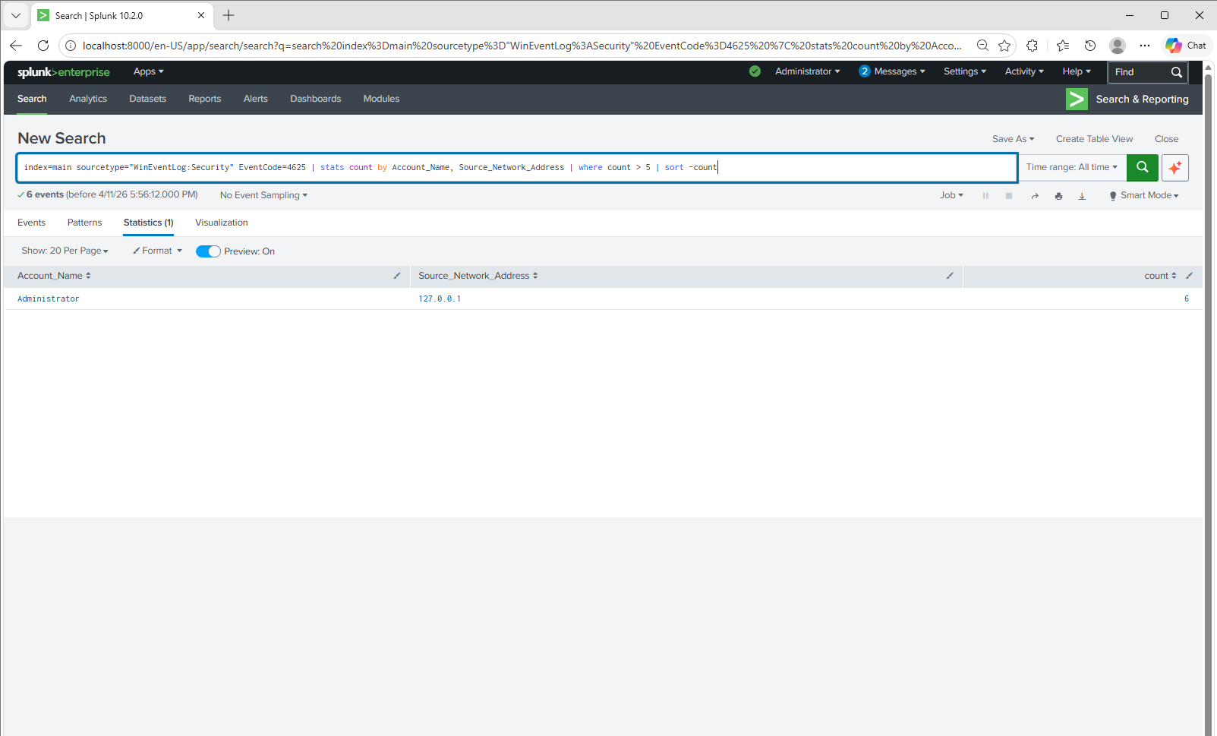This screenshot has height=736, width=1217.
Task: Go to Reports page
Action: click(x=205, y=99)
